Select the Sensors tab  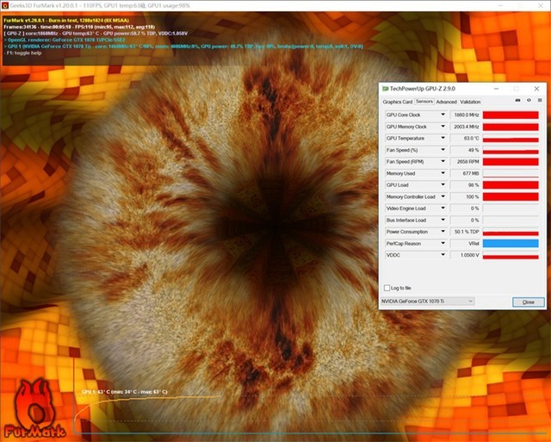(424, 102)
